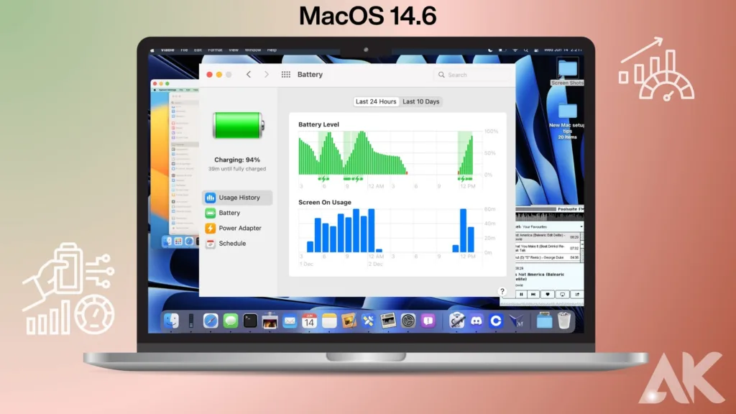Open the View menu in menu bar
This screenshot has width=736, height=414.
tap(234, 50)
